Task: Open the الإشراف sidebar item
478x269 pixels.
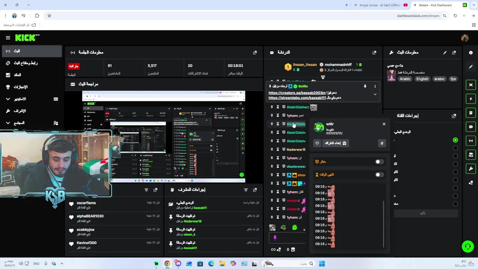Action: tap(31, 111)
